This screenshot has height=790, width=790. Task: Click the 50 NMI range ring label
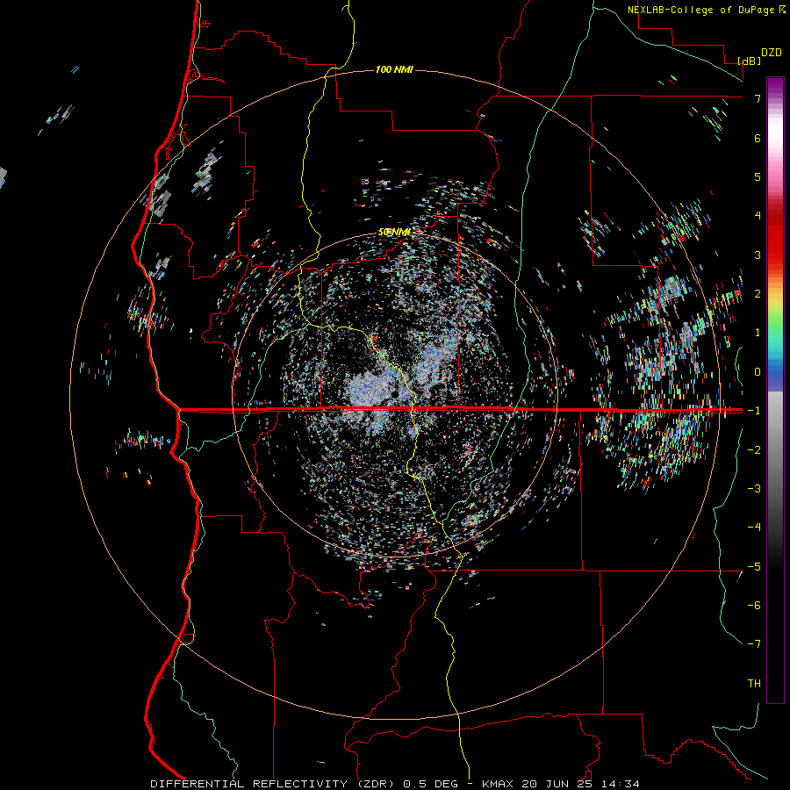[x=395, y=233]
